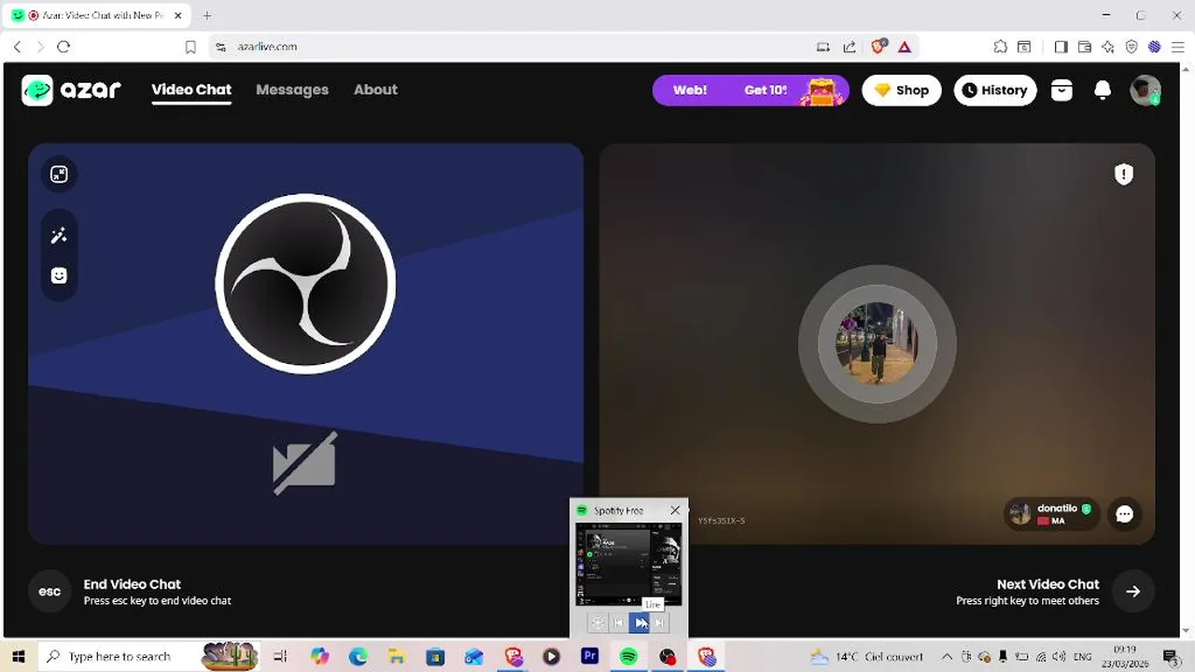This screenshot has height=672, width=1195.
Task: Open the History button
Action: pos(994,91)
